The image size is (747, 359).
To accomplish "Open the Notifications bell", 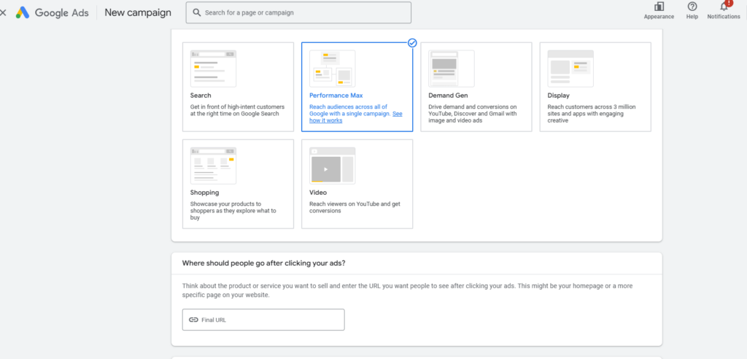I will pyautogui.click(x=724, y=7).
